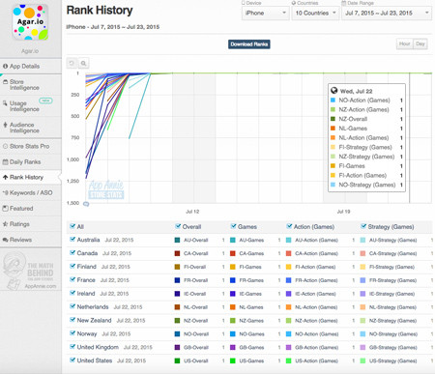Viewport: 435px width, 374px height.
Task: Expand the date range dropdown
Action: tap(387, 14)
